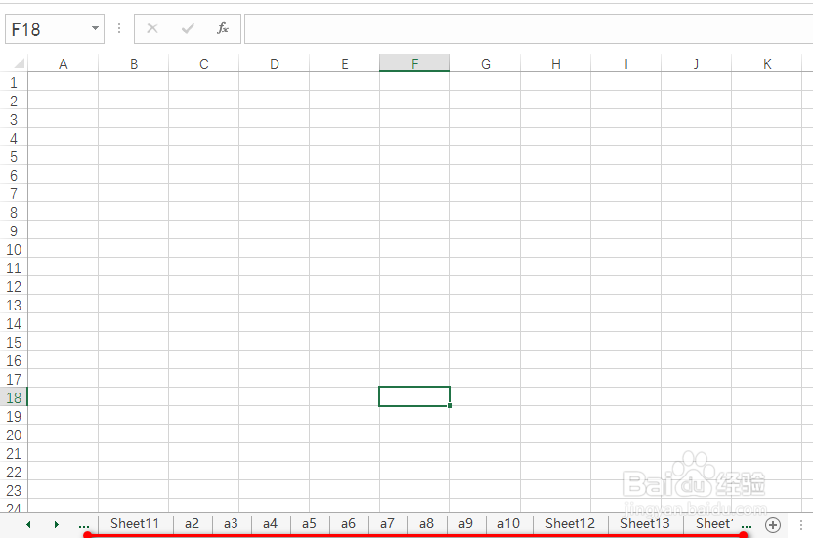Select column B header
Image resolution: width=813 pixels, height=538 pixels.
click(x=134, y=63)
